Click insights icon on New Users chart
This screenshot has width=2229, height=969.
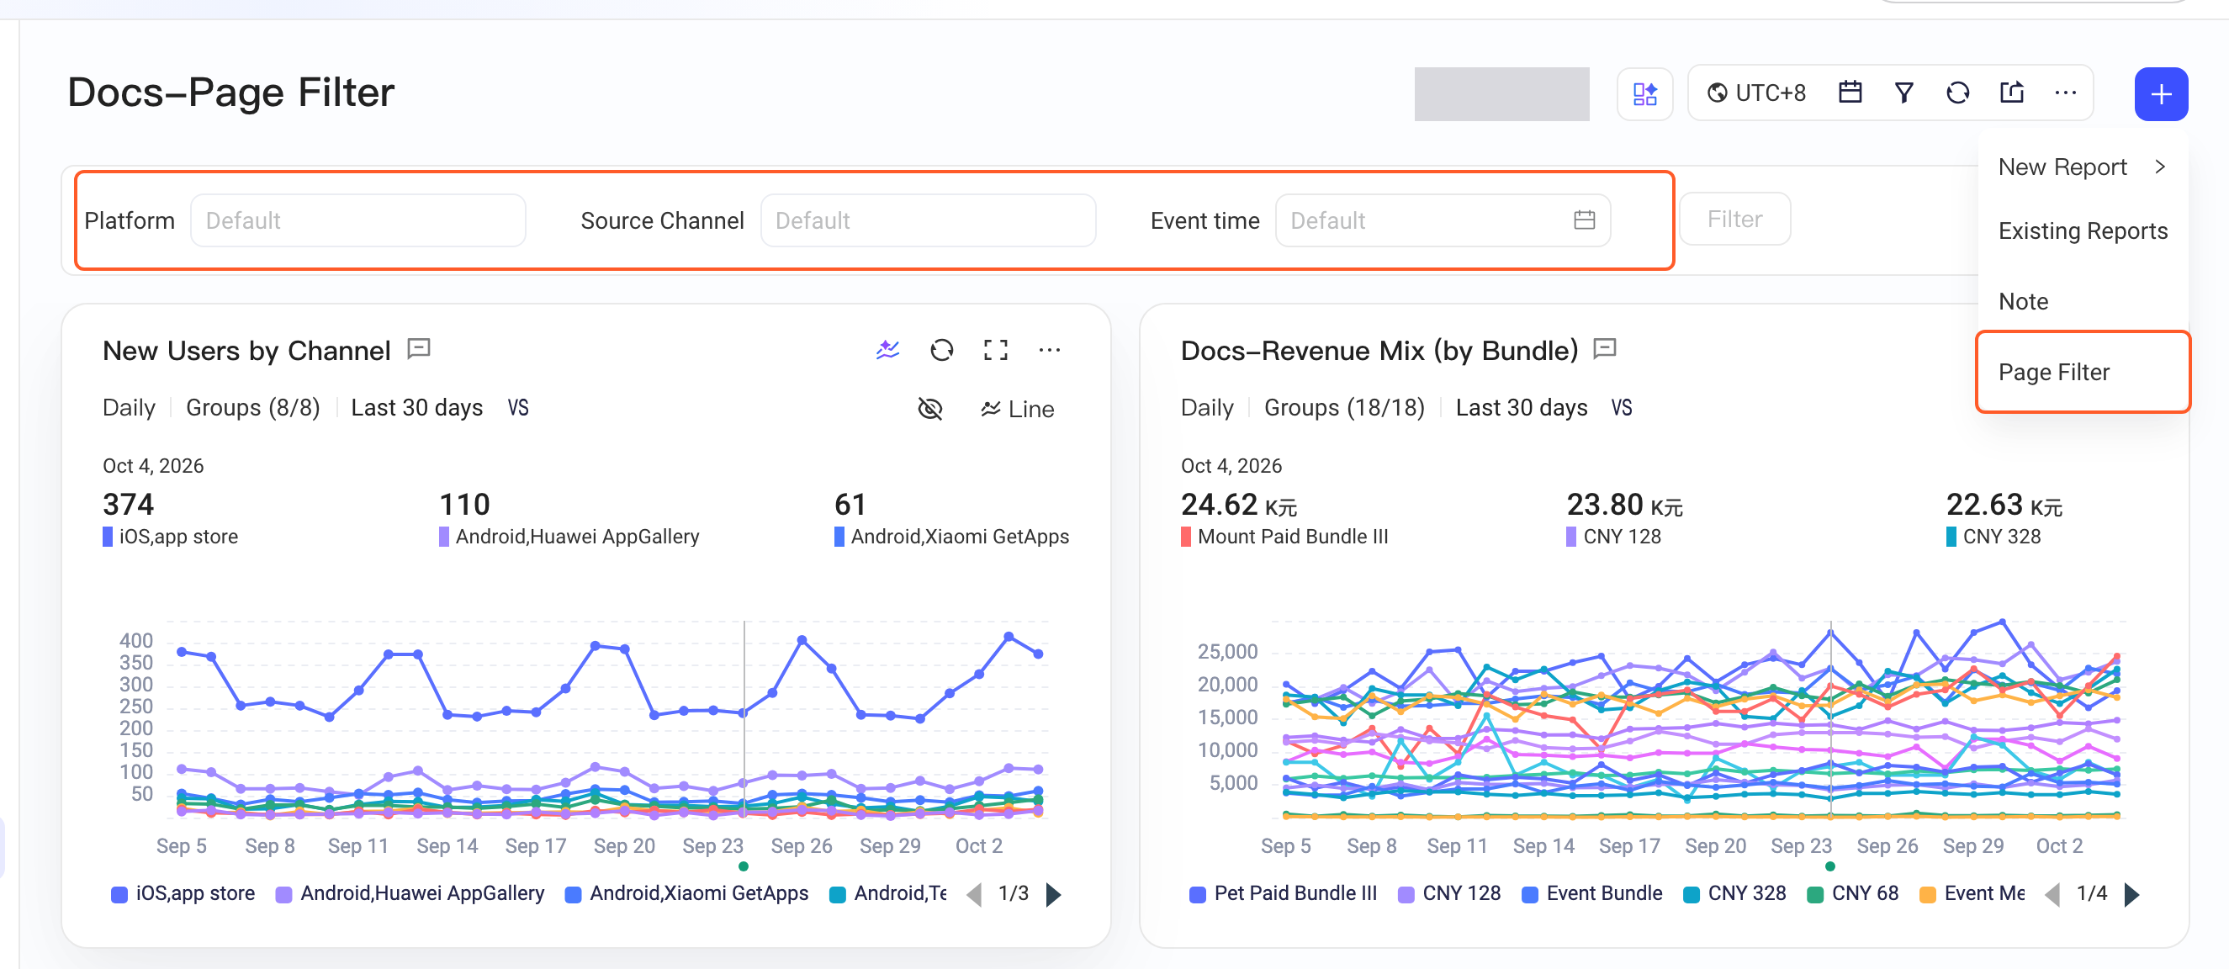[x=887, y=350]
